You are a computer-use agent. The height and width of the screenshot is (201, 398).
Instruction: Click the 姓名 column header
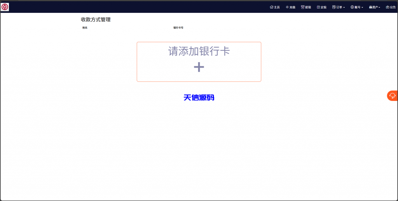tap(85, 28)
